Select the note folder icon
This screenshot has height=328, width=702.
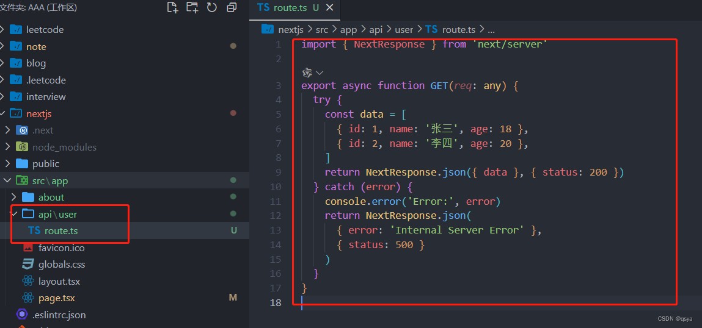16,46
